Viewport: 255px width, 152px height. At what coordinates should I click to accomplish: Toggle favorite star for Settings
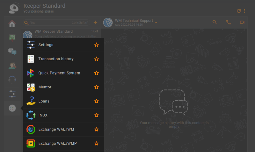tap(96, 45)
